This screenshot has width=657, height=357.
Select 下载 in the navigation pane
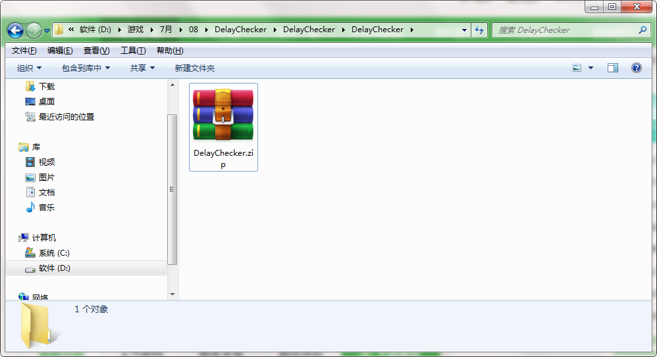coord(47,87)
